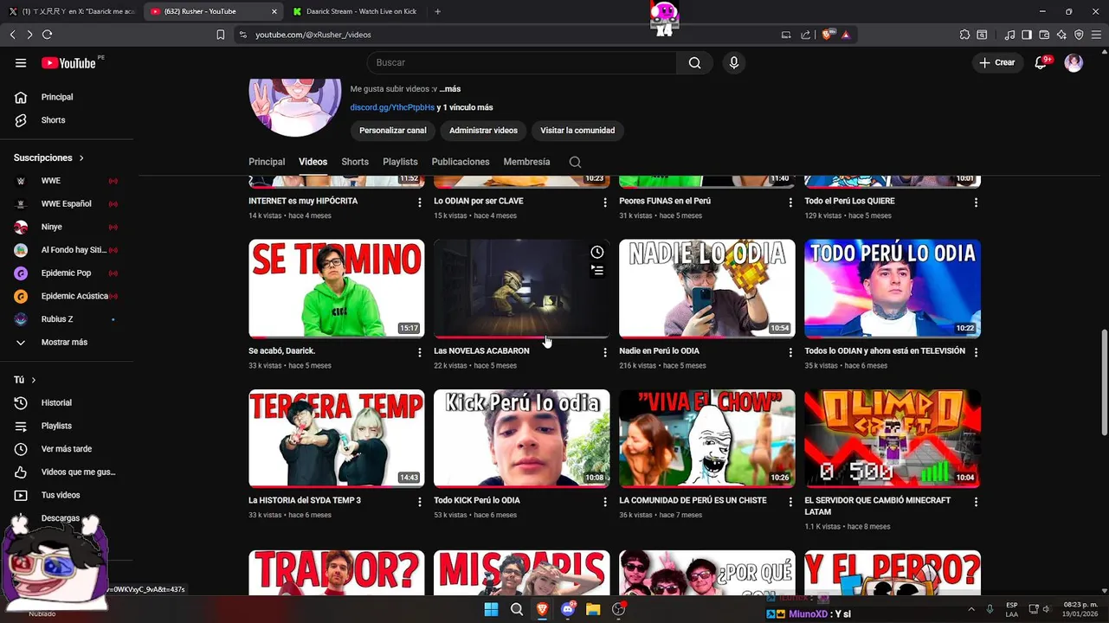
Task: Switch to the Publicaciones channel tab
Action: point(461,162)
